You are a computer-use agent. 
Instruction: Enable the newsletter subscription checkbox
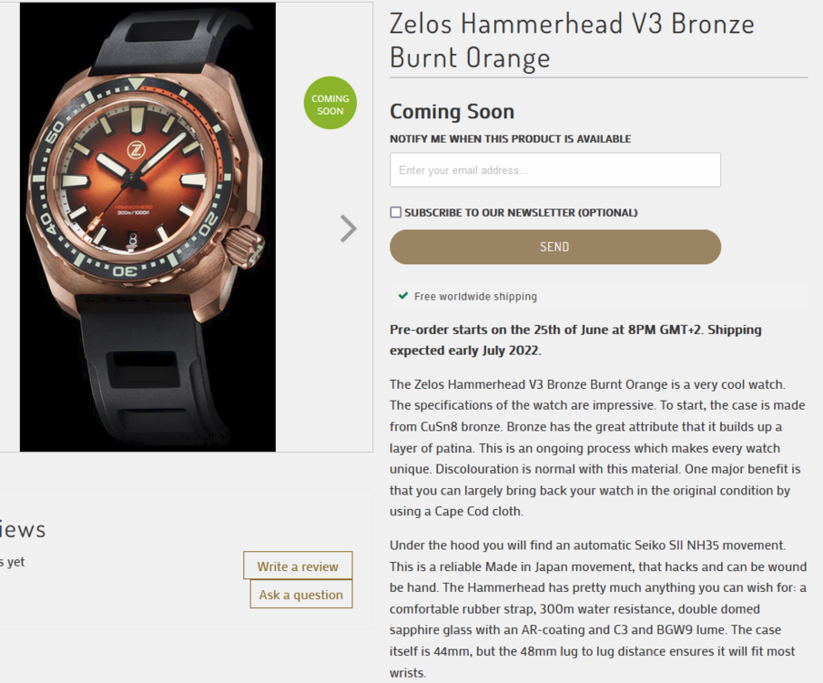pos(395,212)
